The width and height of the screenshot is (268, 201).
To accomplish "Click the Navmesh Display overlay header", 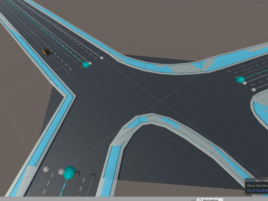I will point(259,180).
